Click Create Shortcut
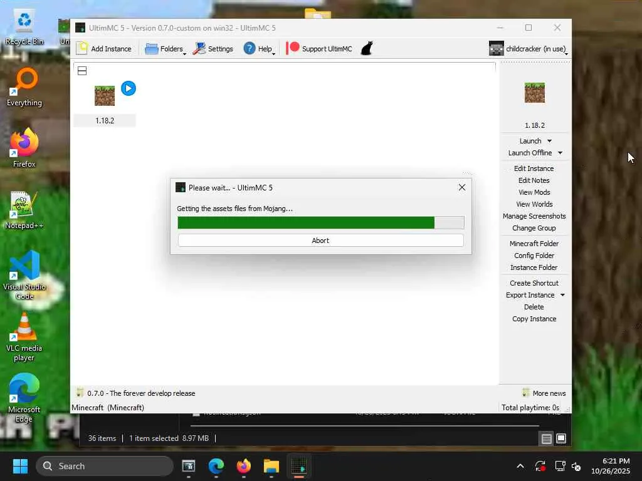 [x=534, y=283]
